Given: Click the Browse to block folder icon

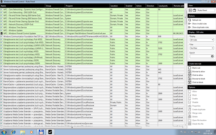Looking at the screenshot, I should pyautogui.click(x=190, y=79).
